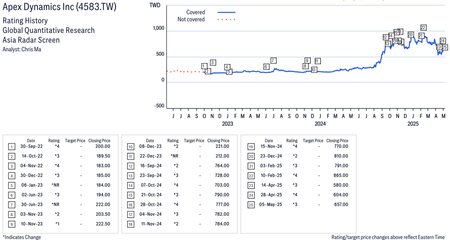The image size is (450, 240).
Task: Select chart marker 12 on the price chart
Action: click(385, 37)
